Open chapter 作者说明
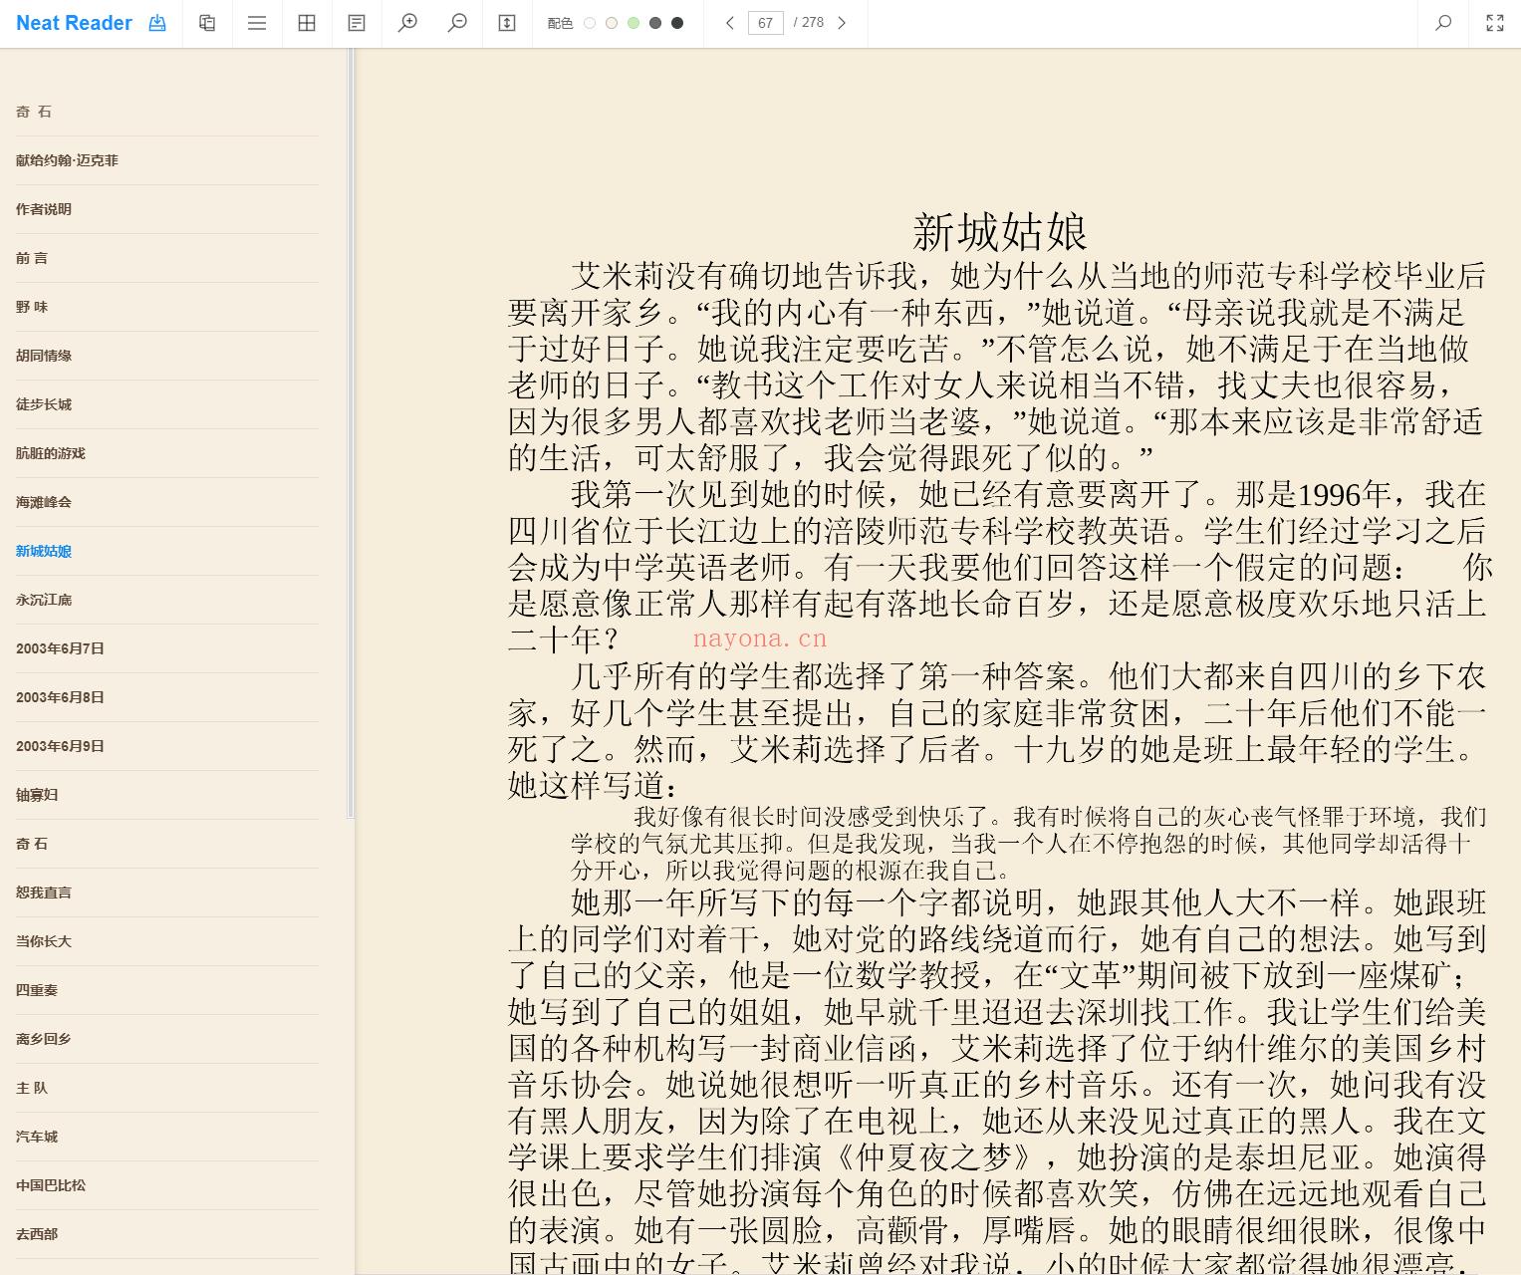The image size is (1521, 1275). click(x=44, y=209)
